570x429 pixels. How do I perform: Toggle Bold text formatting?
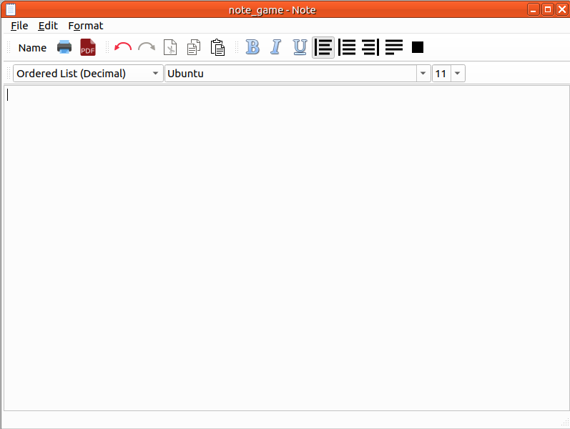(x=252, y=48)
